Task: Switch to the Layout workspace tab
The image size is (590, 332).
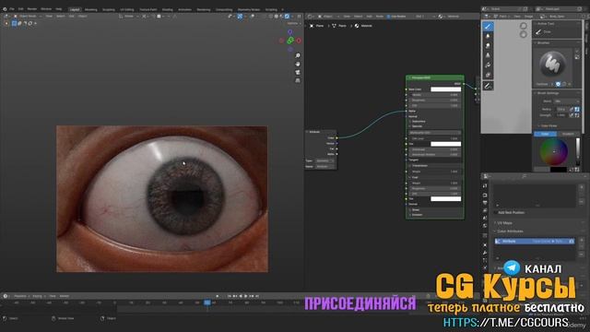Action: 75,9
